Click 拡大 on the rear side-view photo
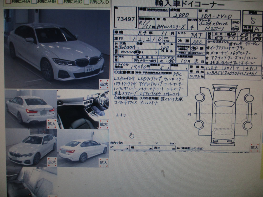This screenshot has height=197, width=263. [103, 162]
